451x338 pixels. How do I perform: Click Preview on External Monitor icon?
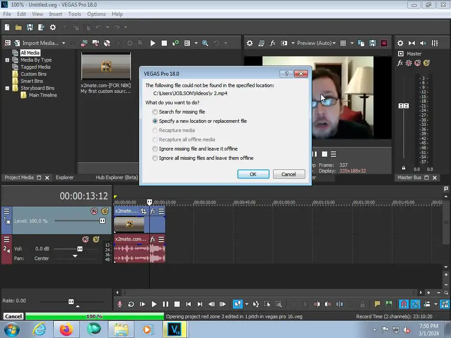(x=261, y=43)
